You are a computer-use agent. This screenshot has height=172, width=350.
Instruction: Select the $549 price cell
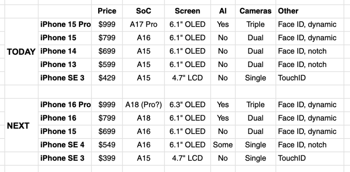[106, 145]
